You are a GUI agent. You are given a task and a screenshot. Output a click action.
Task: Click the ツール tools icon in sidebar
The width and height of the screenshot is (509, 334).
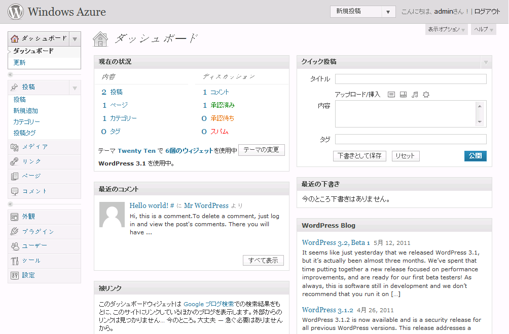(x=15, y=261)
